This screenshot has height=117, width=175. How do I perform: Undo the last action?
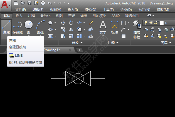(50, 3)
